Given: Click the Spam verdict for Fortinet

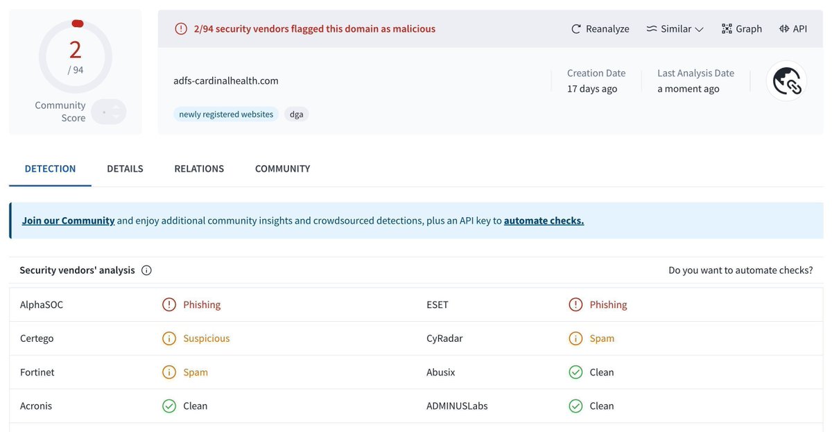Looking at the screenshot, I should tap(196, 372).
